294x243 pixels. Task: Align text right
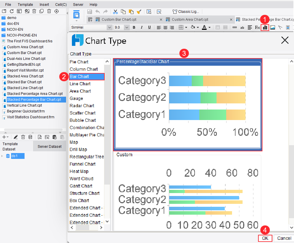(172, 27)
